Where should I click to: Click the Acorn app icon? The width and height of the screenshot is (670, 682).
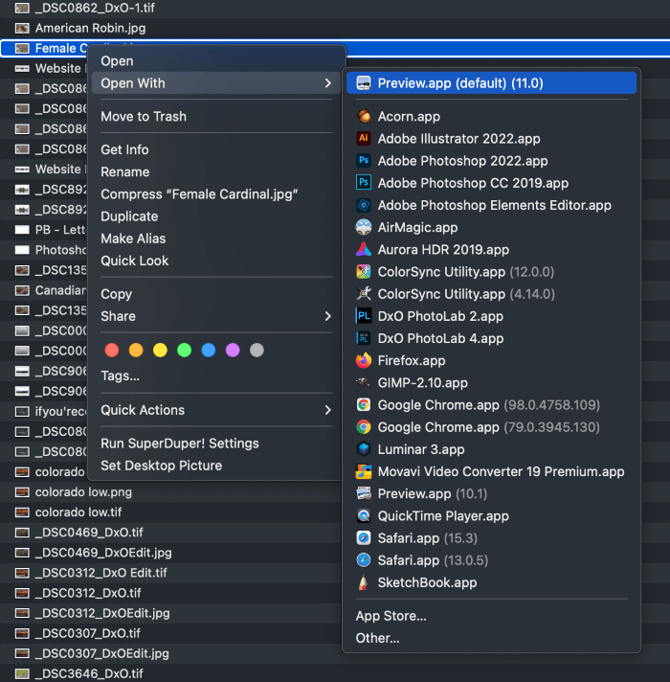(x=364, y=116)
